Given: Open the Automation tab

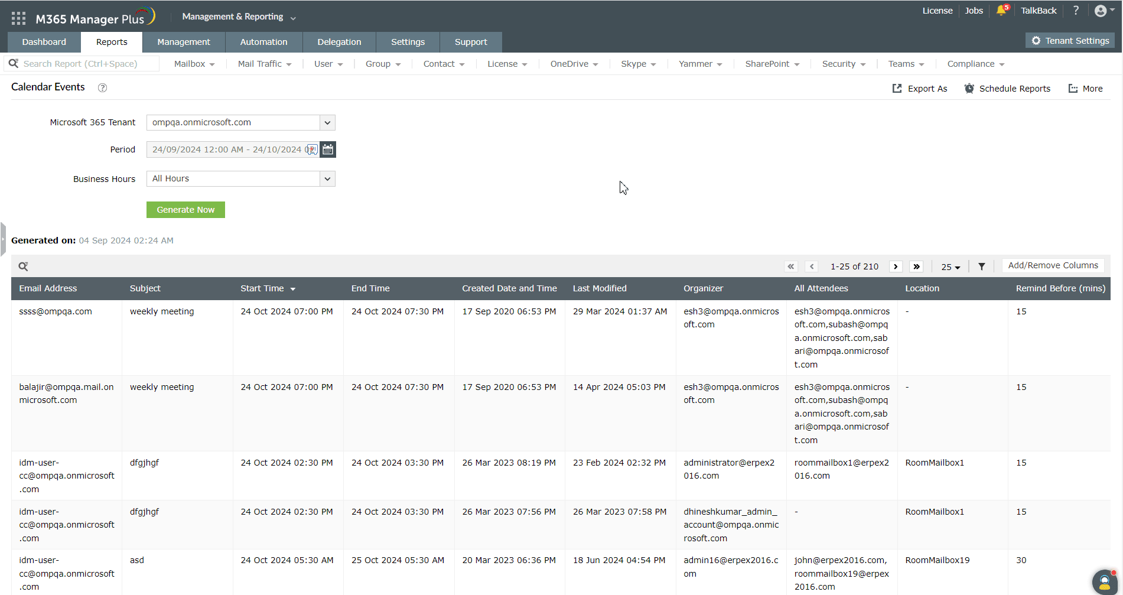Looking at the screenshot, I should coord(263,42).
